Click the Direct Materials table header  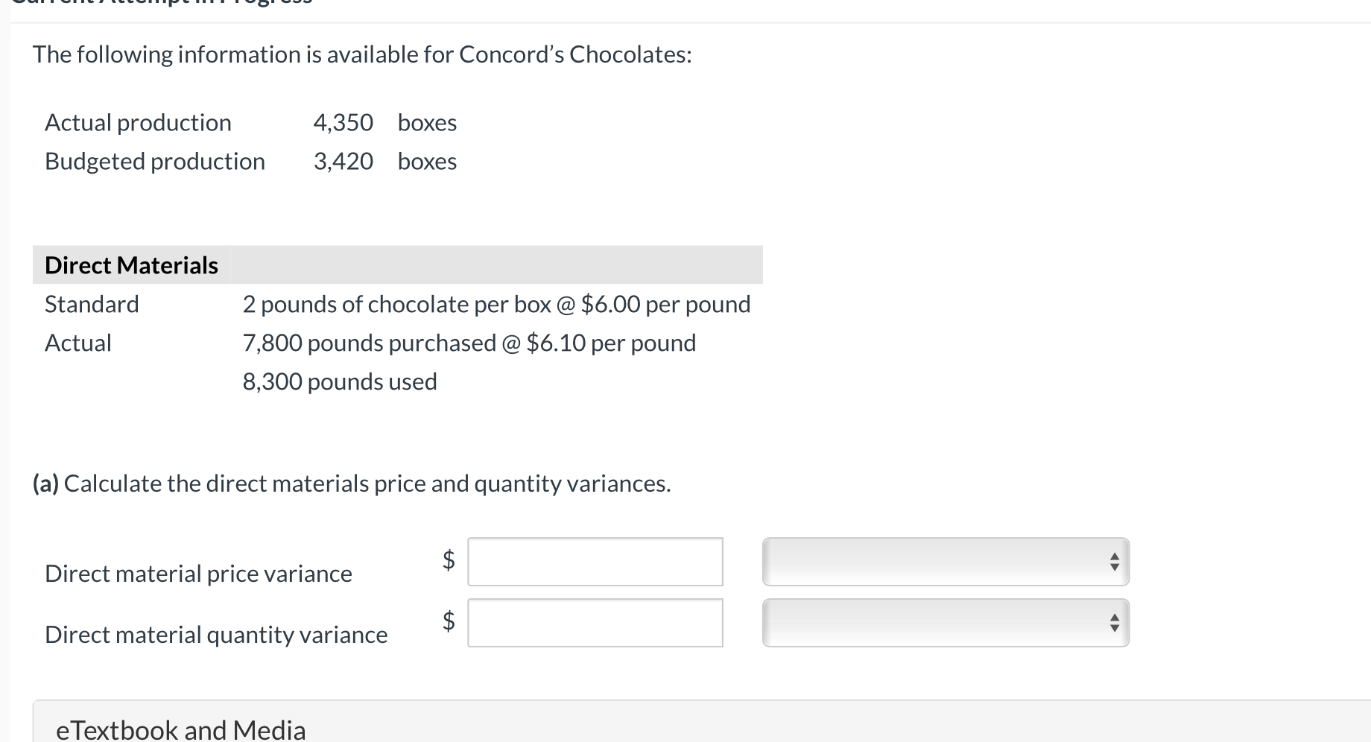[x=131, y=265]
